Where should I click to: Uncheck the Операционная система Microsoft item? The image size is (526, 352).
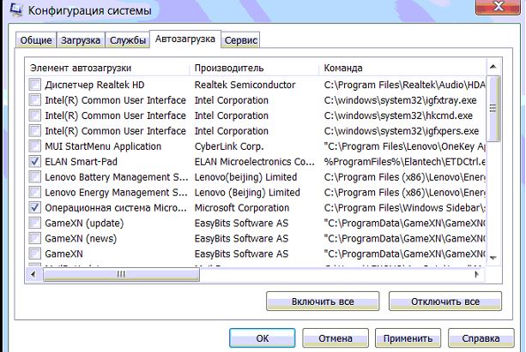click(35, 208)
